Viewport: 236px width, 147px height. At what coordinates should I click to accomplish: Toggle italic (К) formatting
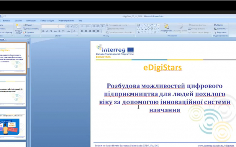(x=47, y=31)
